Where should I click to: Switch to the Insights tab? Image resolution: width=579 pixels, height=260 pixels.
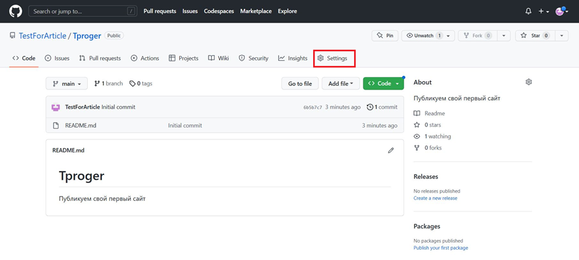293,58
